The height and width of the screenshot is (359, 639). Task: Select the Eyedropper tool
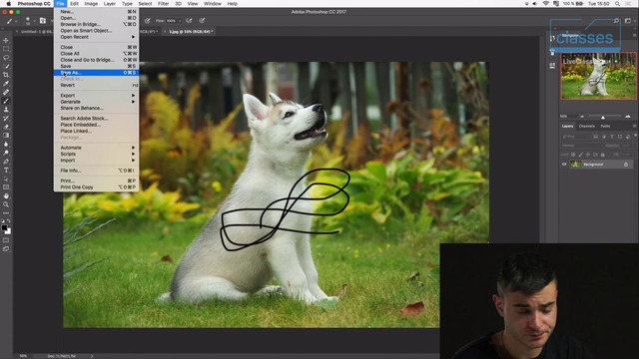point(6,84)
